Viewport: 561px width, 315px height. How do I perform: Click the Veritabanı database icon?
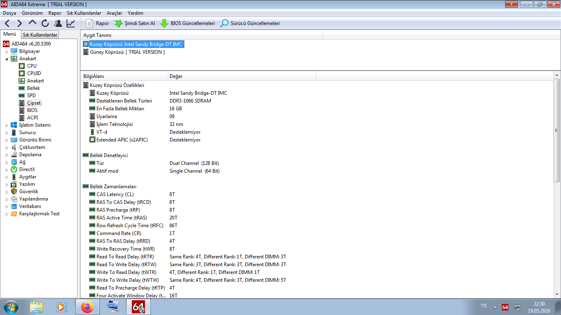(x=14, y=206)
